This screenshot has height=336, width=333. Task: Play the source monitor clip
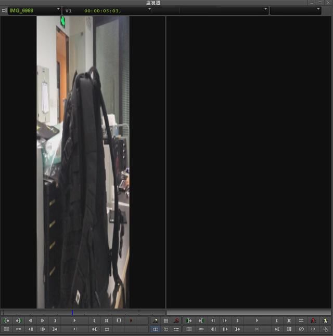(74, 321)
